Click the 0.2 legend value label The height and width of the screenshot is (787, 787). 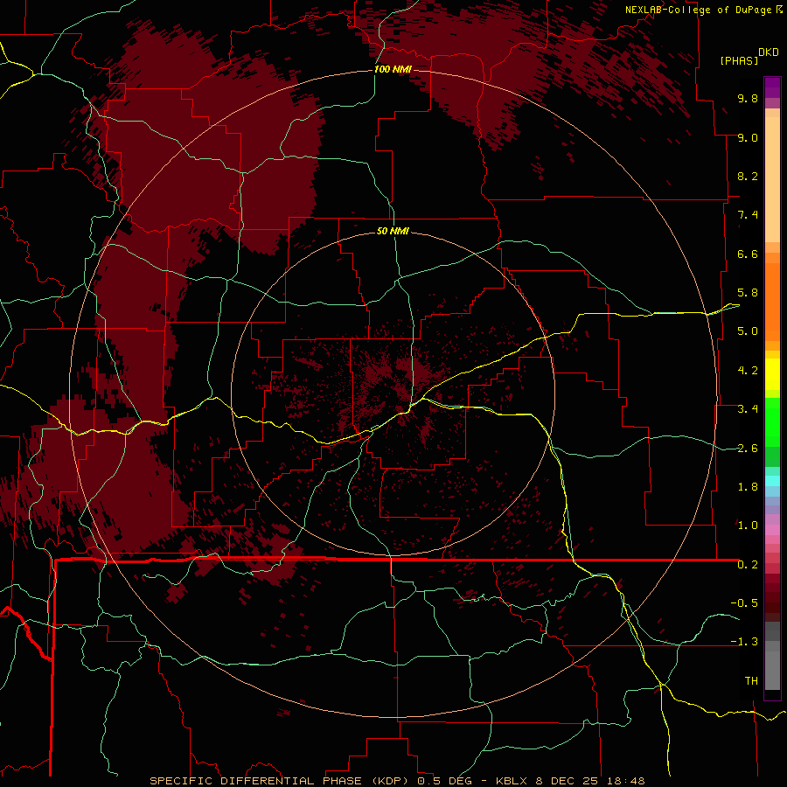click(x=748, y=565)
